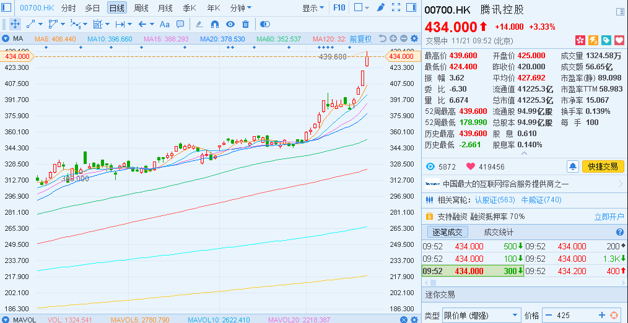Click the orange lightning level-2 icon

click(593, 40)
